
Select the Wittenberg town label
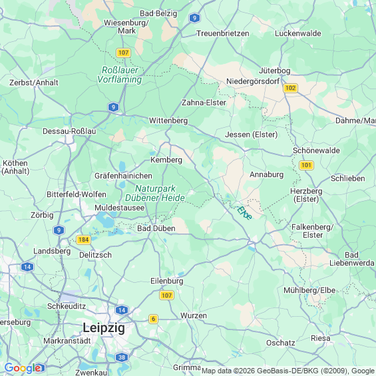point(168,120)
